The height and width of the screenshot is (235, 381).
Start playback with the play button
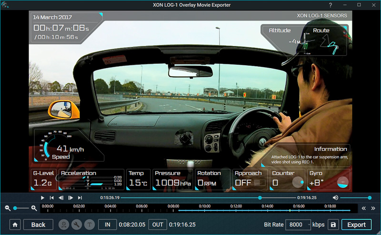(x=42, y=198)
